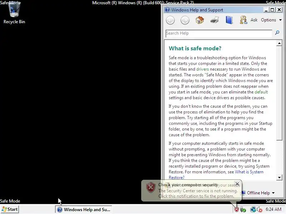Click the help pane vertical scrollbar thumb
Viewport: 286px width, 214px height.
(279, 93)
